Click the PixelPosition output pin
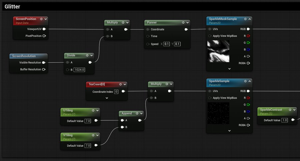This screenshot has height=161, width=300. (x=44, y=36)
